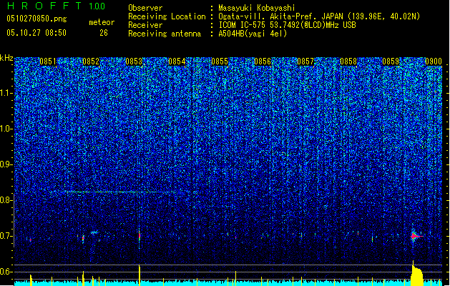Click the 0852 time marker

91,61
